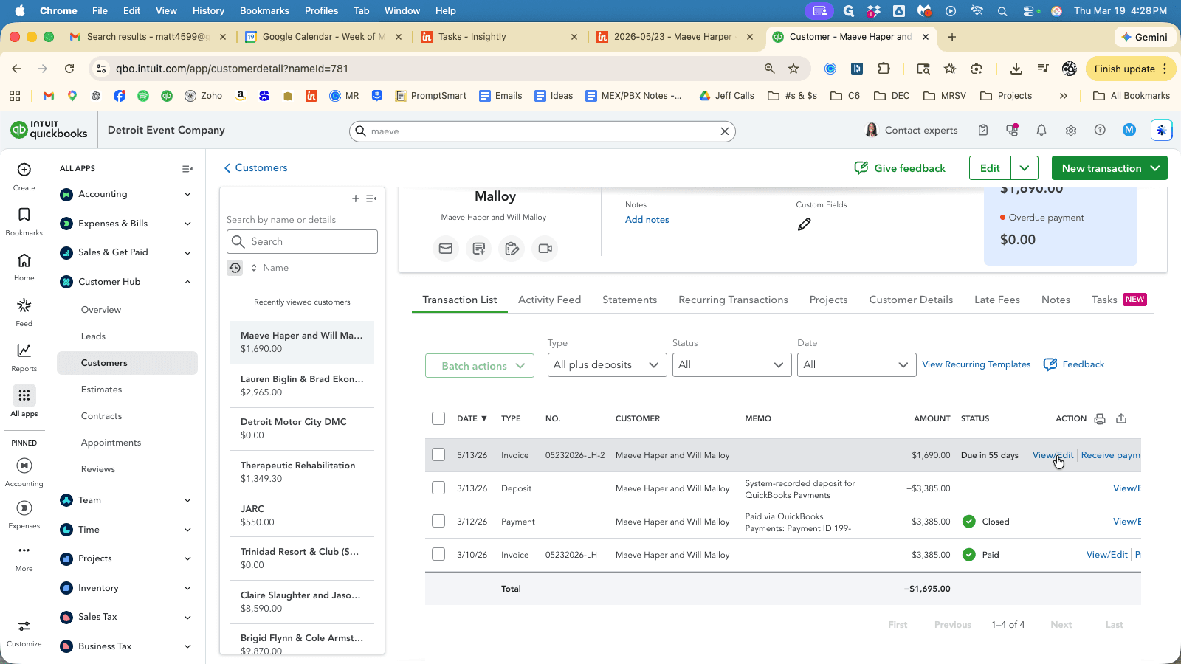
Task: Click the recently viewed history icon
Action: [235, 268]
